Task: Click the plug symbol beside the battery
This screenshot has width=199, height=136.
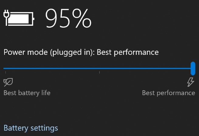Action: (x=6, y=15)
